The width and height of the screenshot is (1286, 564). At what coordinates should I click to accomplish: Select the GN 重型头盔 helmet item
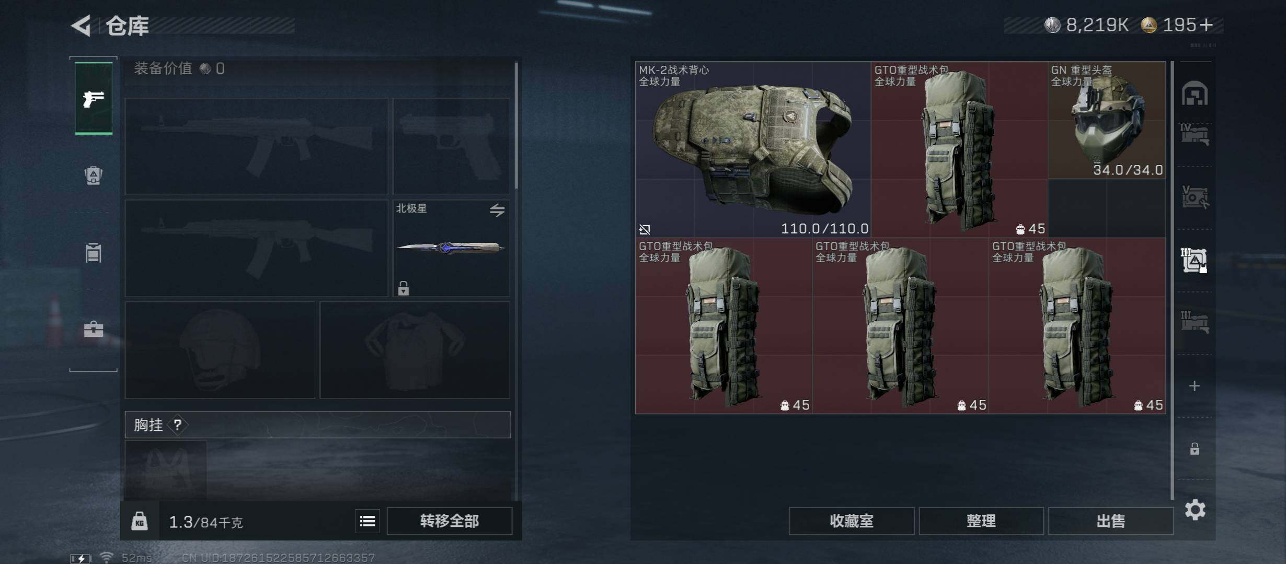(x=1107, y=120)
